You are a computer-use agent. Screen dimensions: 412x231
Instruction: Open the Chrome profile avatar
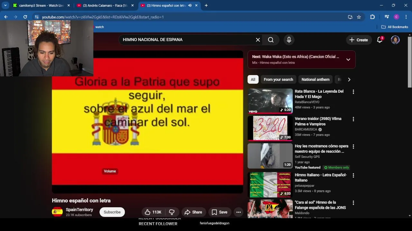click(397, 17)
